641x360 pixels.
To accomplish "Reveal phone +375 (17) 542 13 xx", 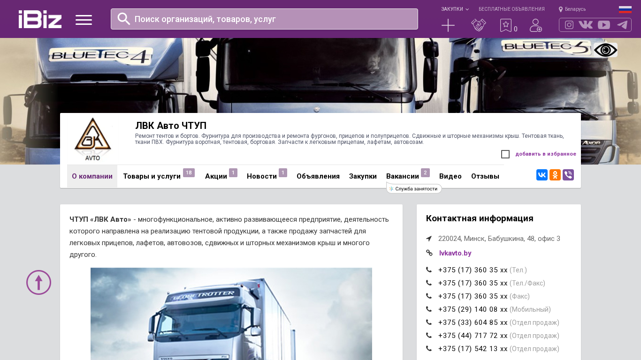I will click(x=473, y=349).
